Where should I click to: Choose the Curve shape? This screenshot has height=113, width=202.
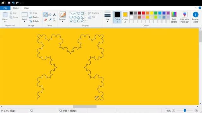coord(75,13)
